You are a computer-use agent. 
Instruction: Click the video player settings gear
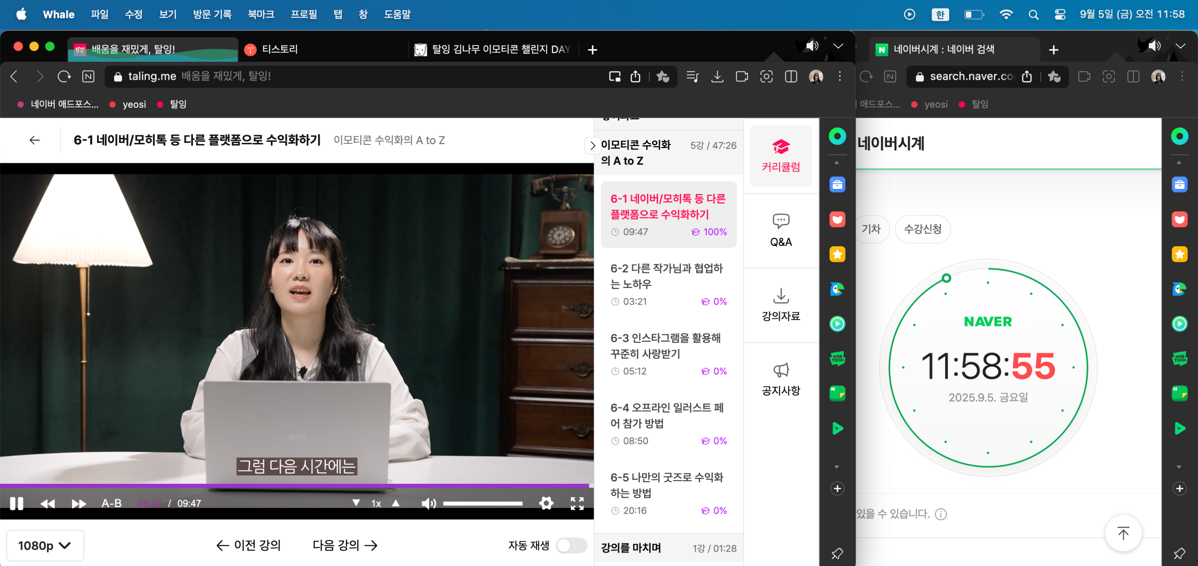coord(546,503)
